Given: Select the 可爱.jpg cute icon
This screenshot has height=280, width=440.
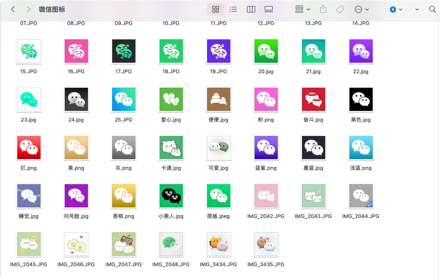Looking at the screenshot, I should [x=218, y=148].
